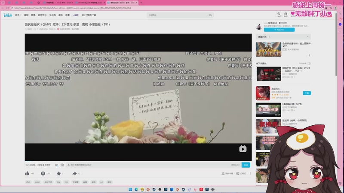
Task: Click browser sidebar search icon
Action: 340,14
